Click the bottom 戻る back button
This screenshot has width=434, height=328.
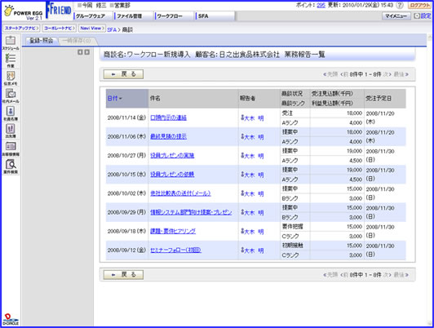pos(123,275)
